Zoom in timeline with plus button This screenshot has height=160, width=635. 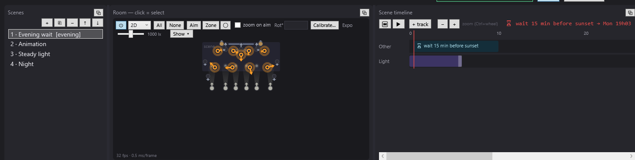(x=454, y=24)
